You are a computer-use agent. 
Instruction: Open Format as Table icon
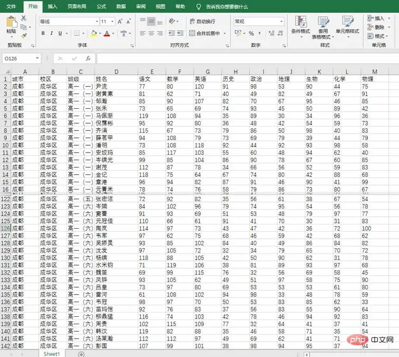click(x=324, y=22)
